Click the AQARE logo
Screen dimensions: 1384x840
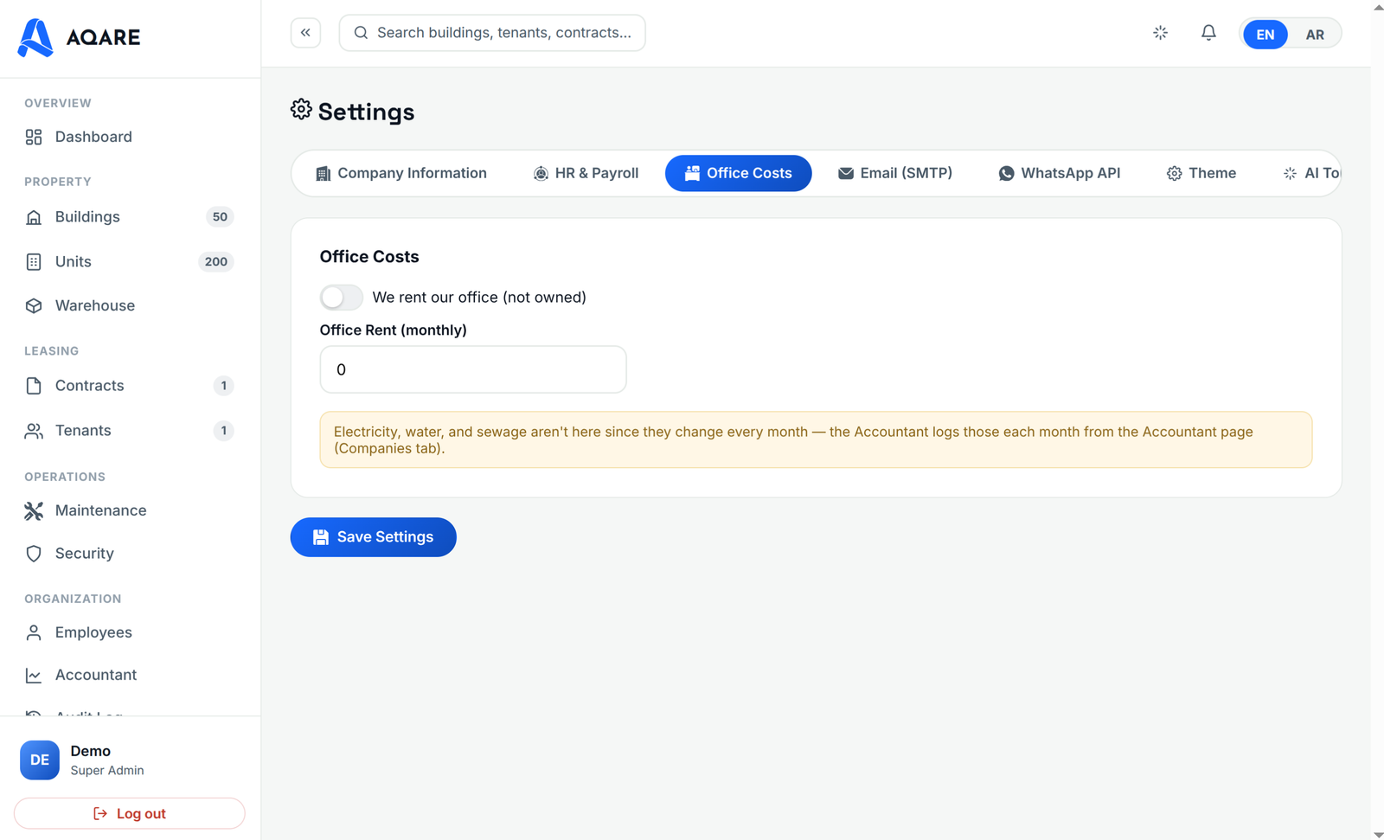point(79,37)
